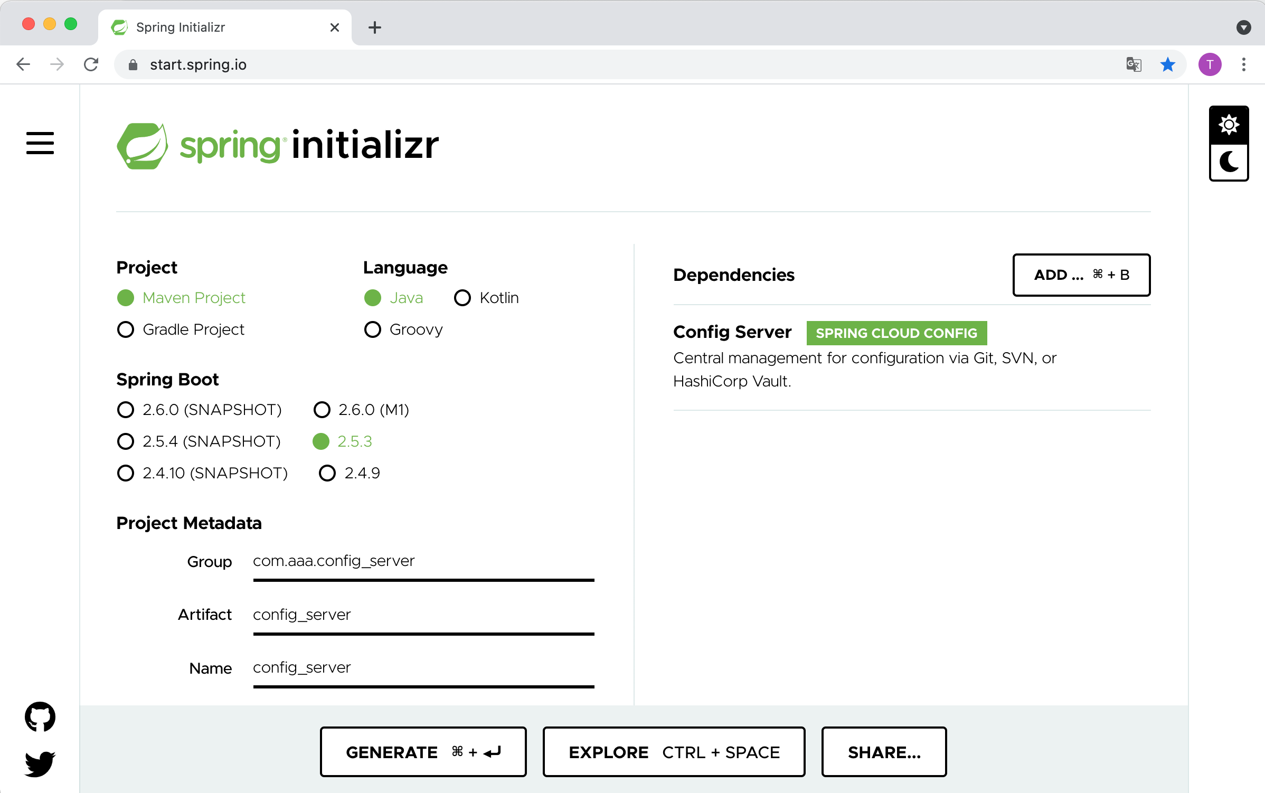The width and height of the screenshot is (1265, 793).
Task: Reload the page
Action: point(91,64)
